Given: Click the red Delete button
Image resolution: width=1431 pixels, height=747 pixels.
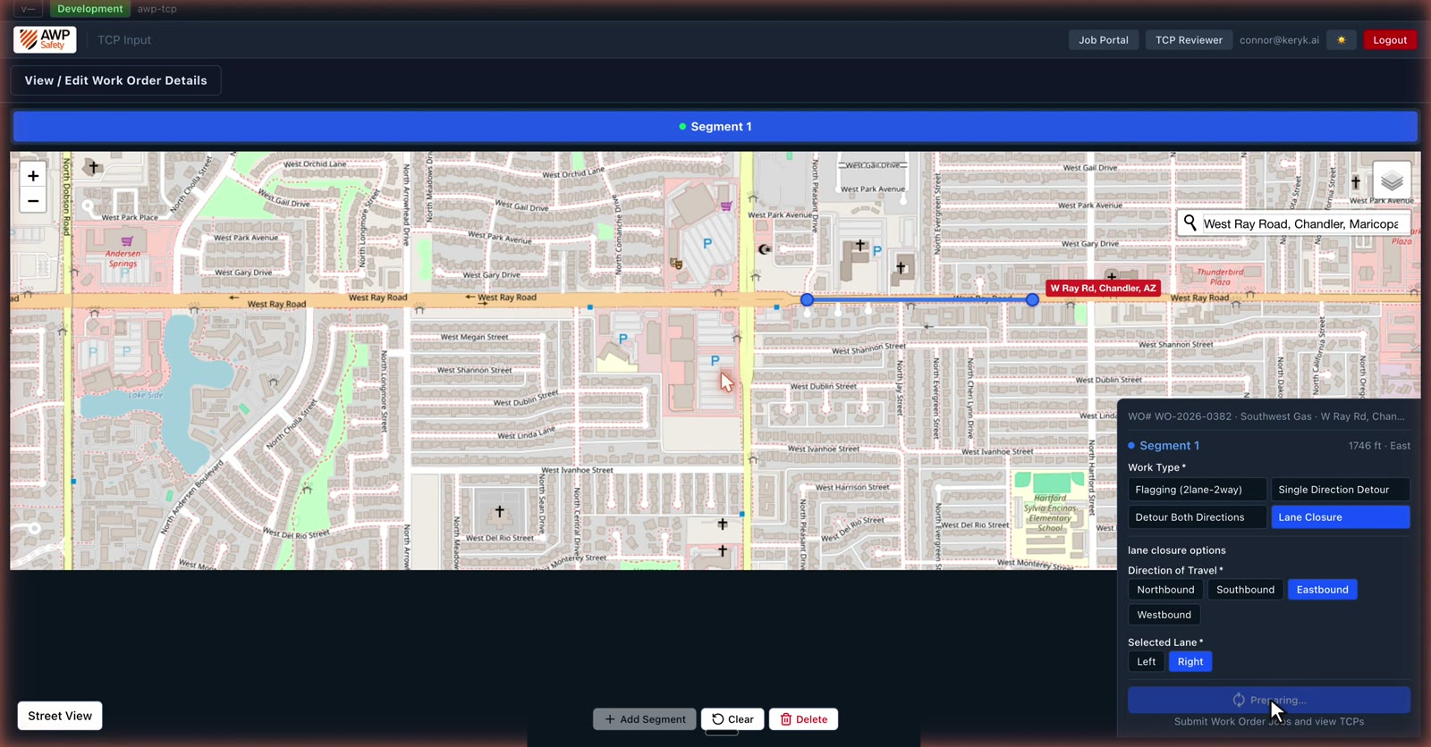Looking at the screenshot, I should pyautogui.click(x=803, y=719).
